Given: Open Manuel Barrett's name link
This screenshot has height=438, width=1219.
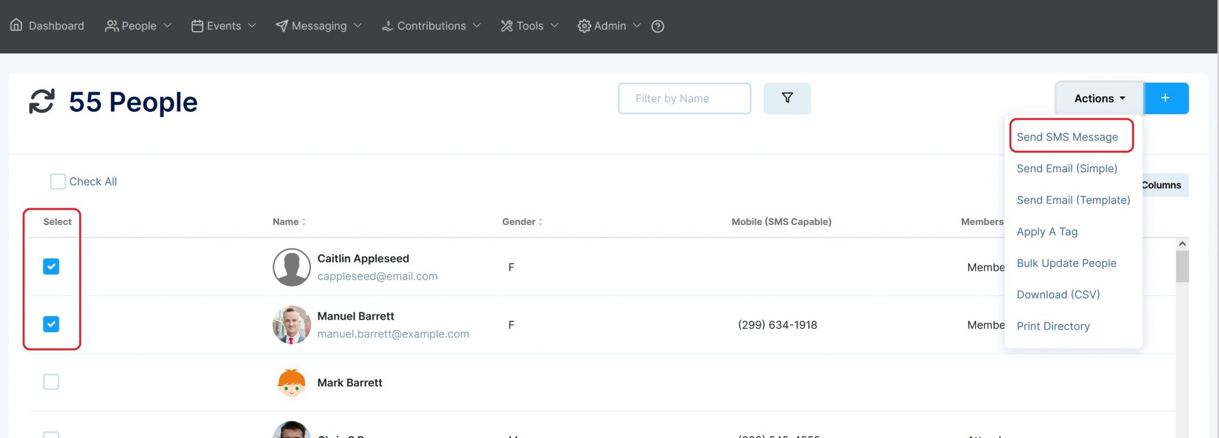Looking at the screenshot, I should (355, 316).
